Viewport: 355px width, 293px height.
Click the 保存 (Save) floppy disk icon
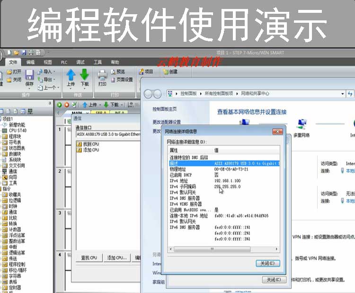[x=29, y=75]
